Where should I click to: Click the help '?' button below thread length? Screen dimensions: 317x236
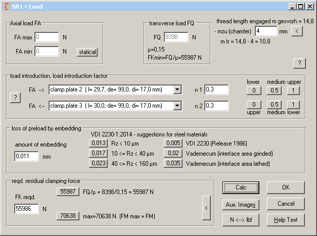tap(299, 63)
